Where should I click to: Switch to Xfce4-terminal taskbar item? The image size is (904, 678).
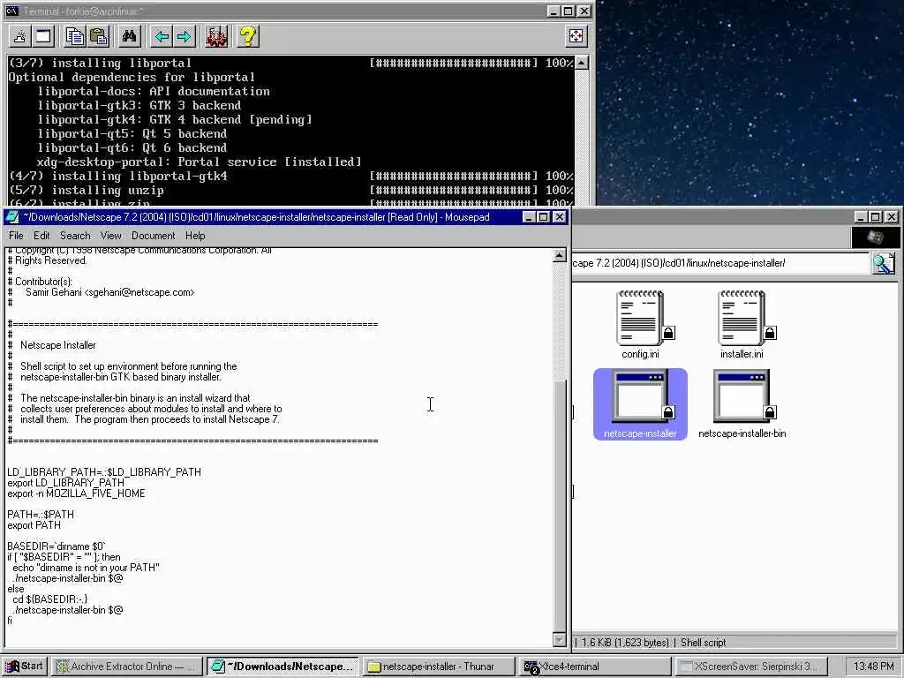pyautogui.click(x=594, y=667)
